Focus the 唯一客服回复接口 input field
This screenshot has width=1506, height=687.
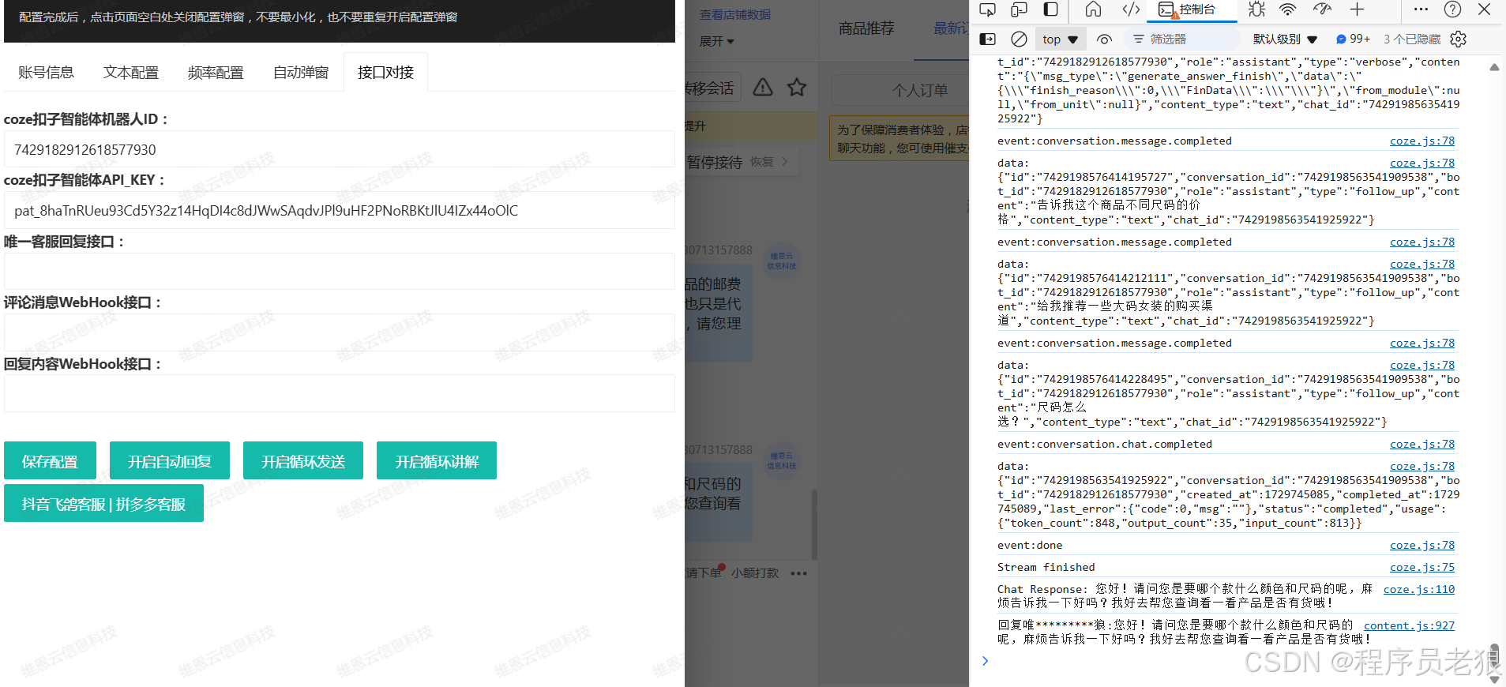[x=340, y=272]
